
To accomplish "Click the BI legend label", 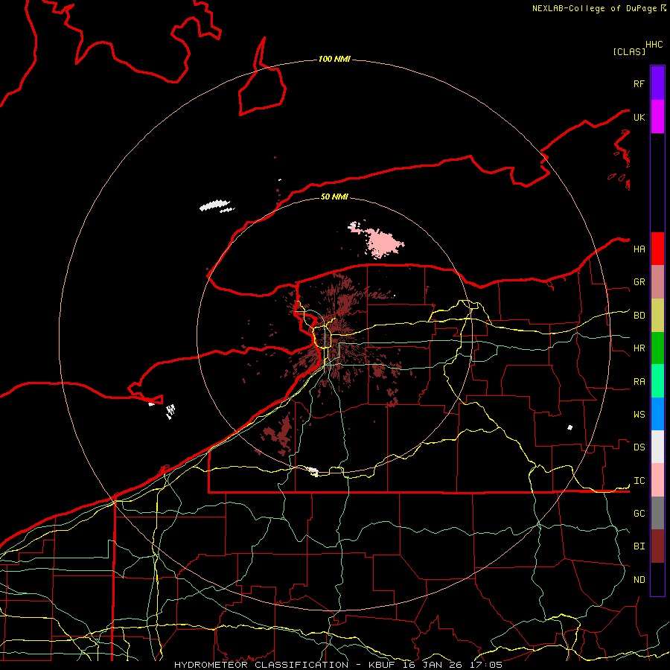I will tap(639, 546).
